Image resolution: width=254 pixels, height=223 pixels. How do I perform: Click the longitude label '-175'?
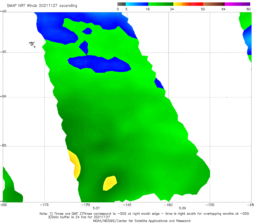pos(44,205)
